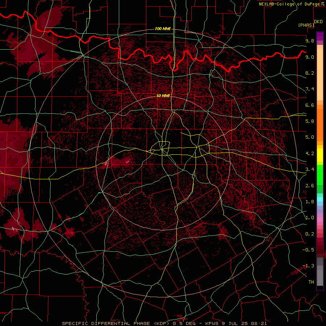326x326 pixels.
Task: Select the 1.0 scale value
Action: point(310,218)
